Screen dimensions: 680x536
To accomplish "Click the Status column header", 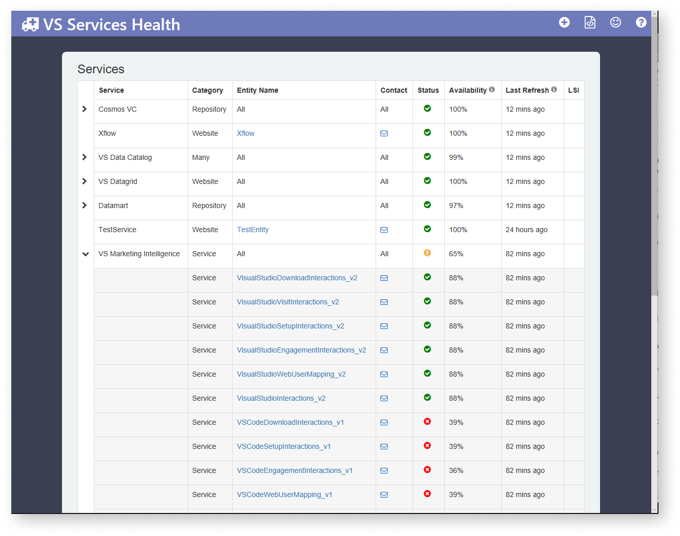I will click(x=428, y=90).
